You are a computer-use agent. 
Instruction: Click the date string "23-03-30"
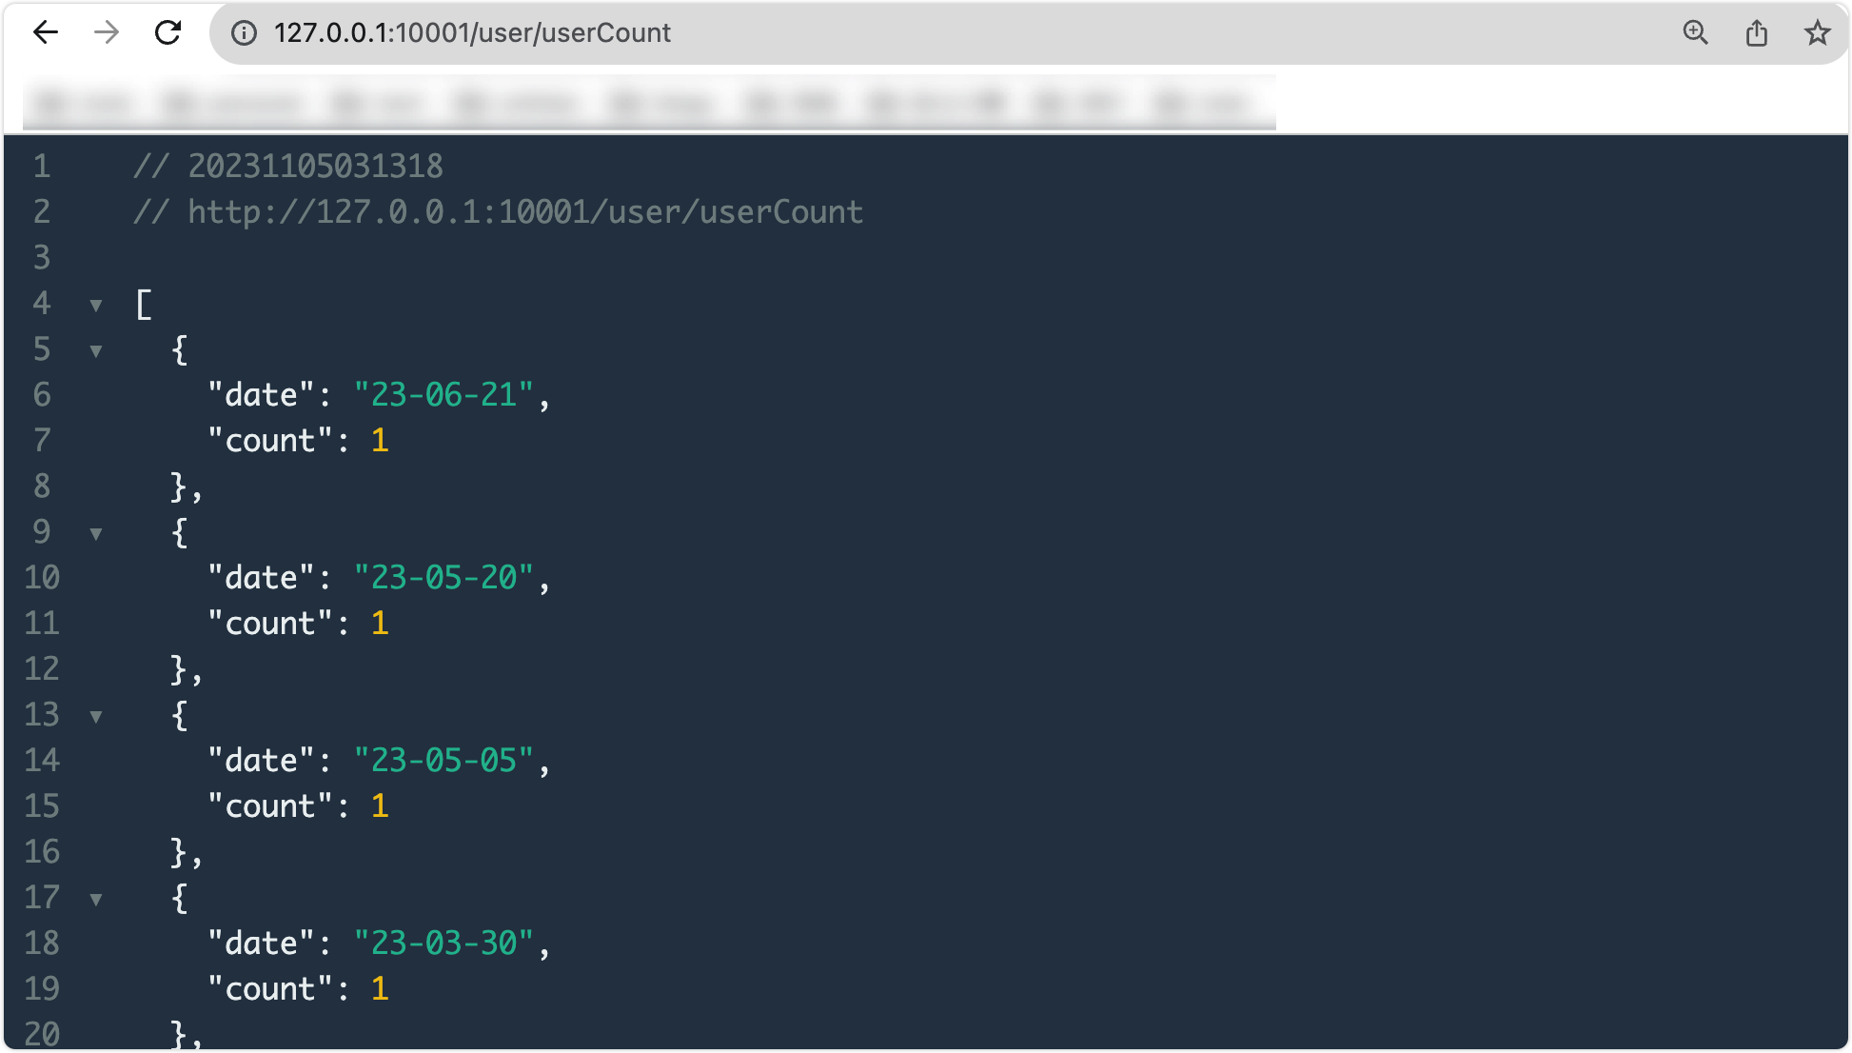[443, 944]
